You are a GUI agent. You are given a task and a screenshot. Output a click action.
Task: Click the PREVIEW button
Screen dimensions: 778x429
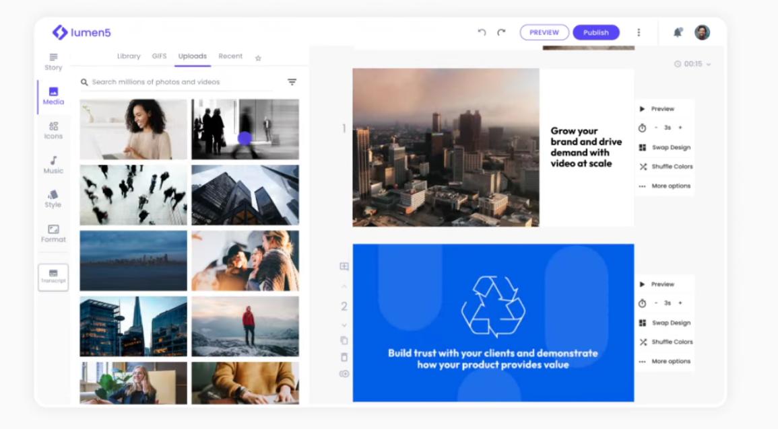tap(544, 32)
